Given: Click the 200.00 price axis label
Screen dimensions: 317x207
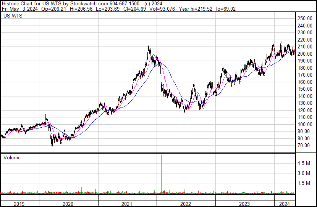Looking at the screenshot, I should coord(305,54).
